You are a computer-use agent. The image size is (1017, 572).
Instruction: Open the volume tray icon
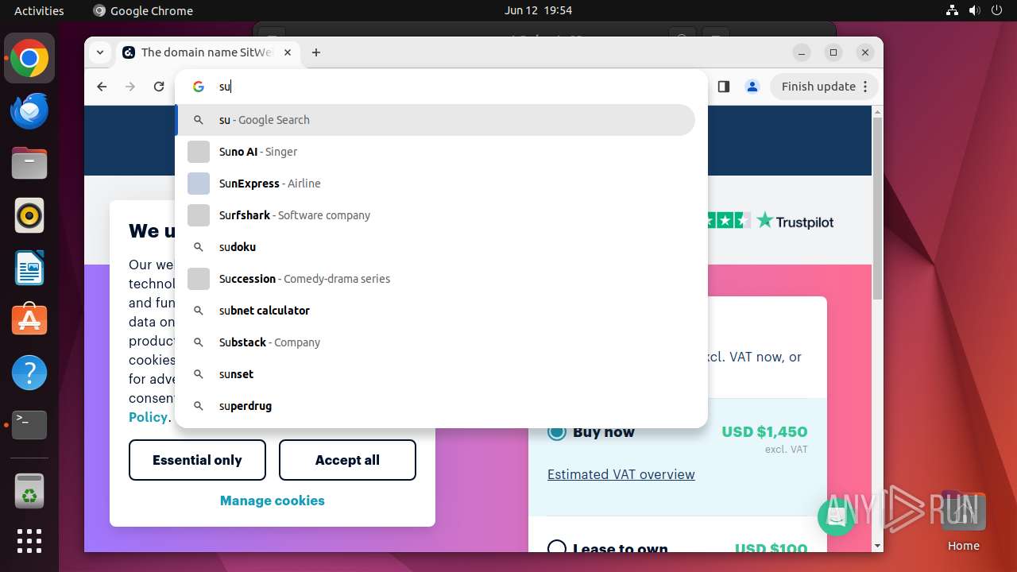point(974,10)
